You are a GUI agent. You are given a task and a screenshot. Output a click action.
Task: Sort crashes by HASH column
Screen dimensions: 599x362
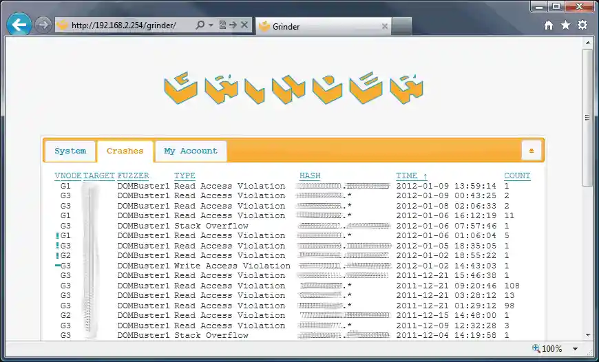[310, 175]
